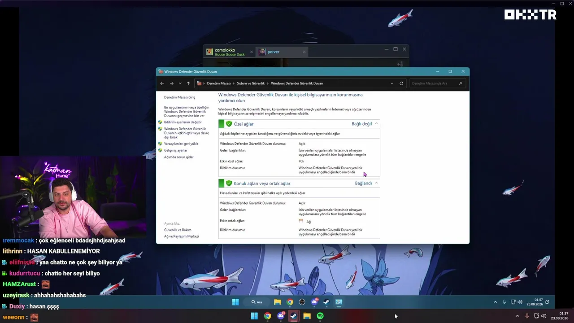The image size is (574, 323).
Task: Open Spotify from the bottom taskbar
Action: pos(320,316)
